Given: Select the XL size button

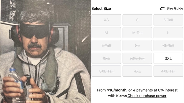Looking at the screenshot, I should (137, 45).
